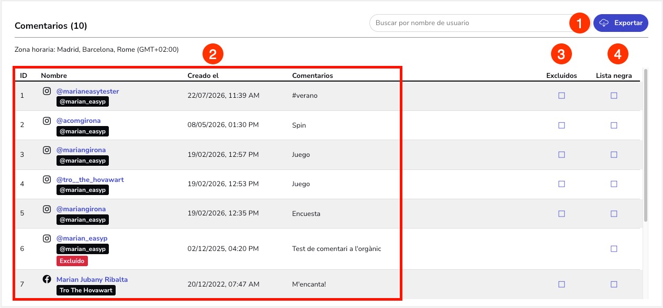Enable Excluidos for the M'encanta! comment
The width and height of the screenshot is (663, 308).
click(x=561, y=284)
